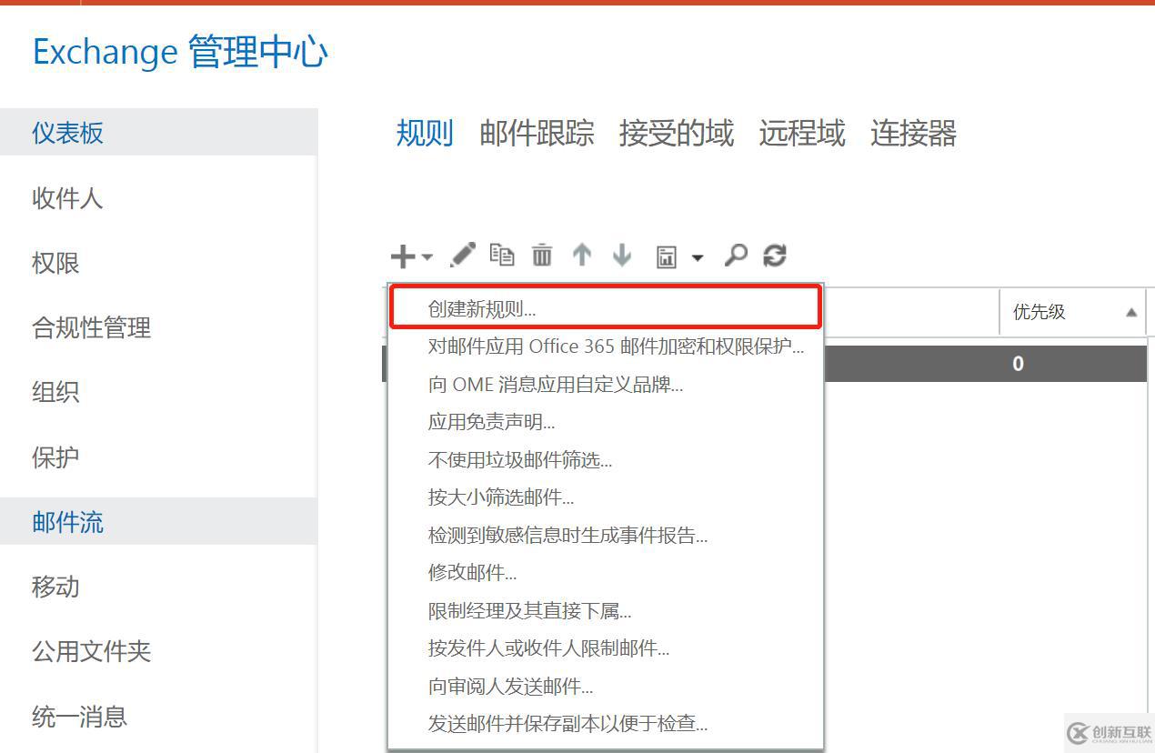Select 按大小筛选邮件... entry

coord(606,497)
